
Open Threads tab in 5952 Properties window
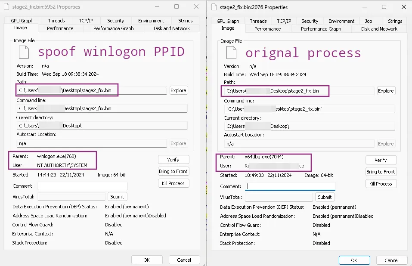tap(56, 21)
